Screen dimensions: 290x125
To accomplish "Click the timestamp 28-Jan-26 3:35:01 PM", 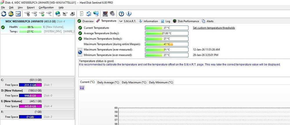I will click(x=206, y=55).
